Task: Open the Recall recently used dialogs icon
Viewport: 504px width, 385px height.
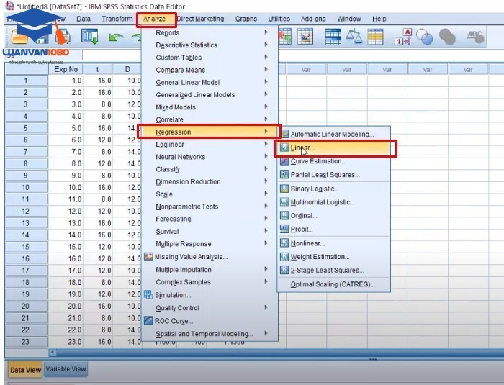Action: tap(89, 36)
